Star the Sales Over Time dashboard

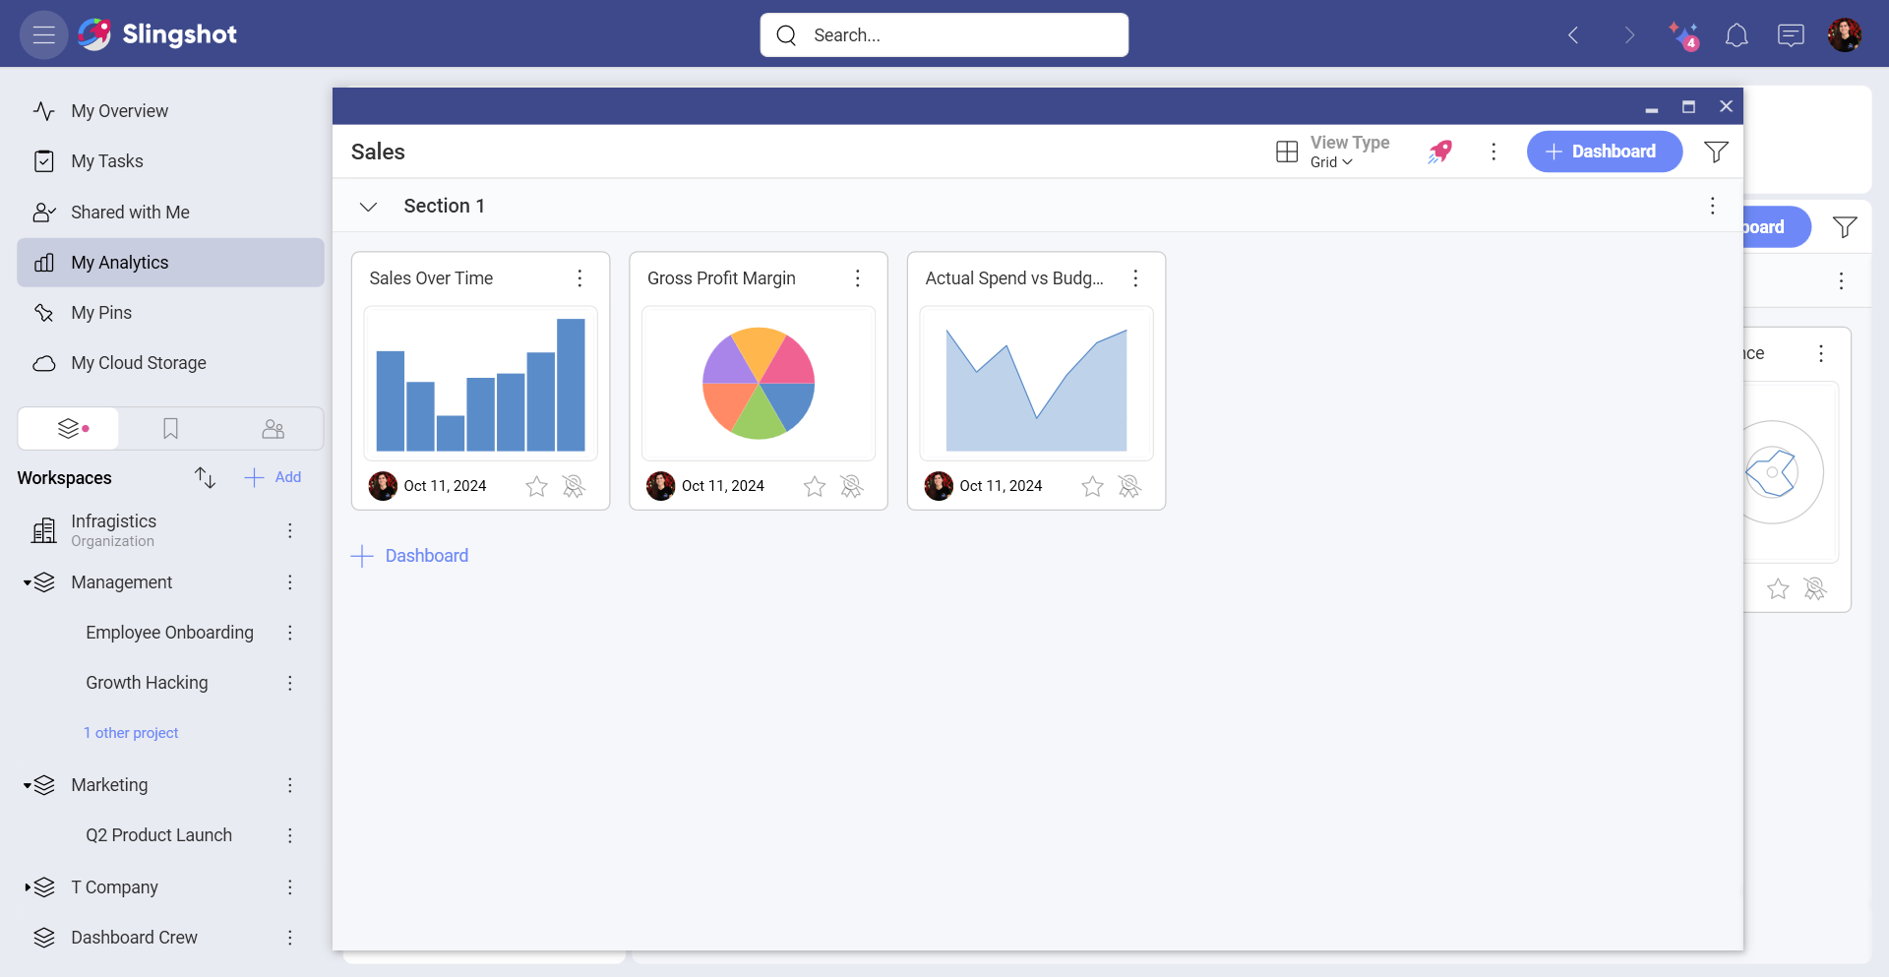pyautogui.click(x=536, y=486)
